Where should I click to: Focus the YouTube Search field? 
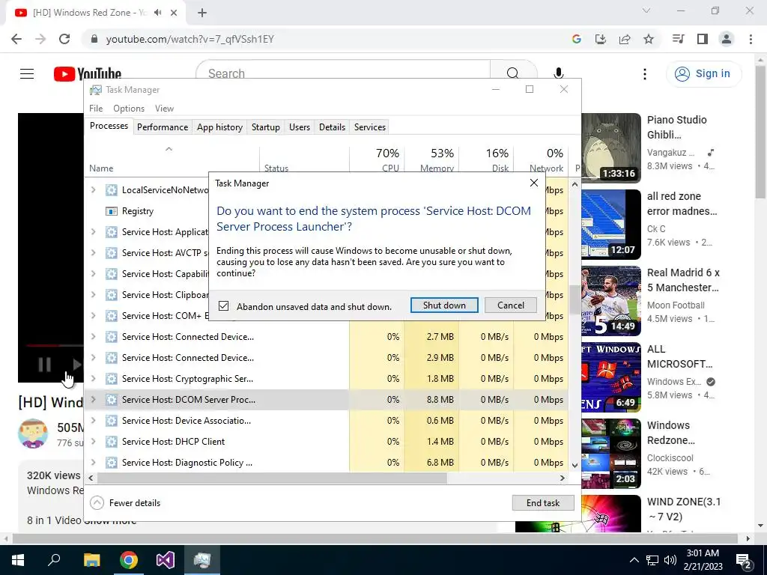[342, 73]
